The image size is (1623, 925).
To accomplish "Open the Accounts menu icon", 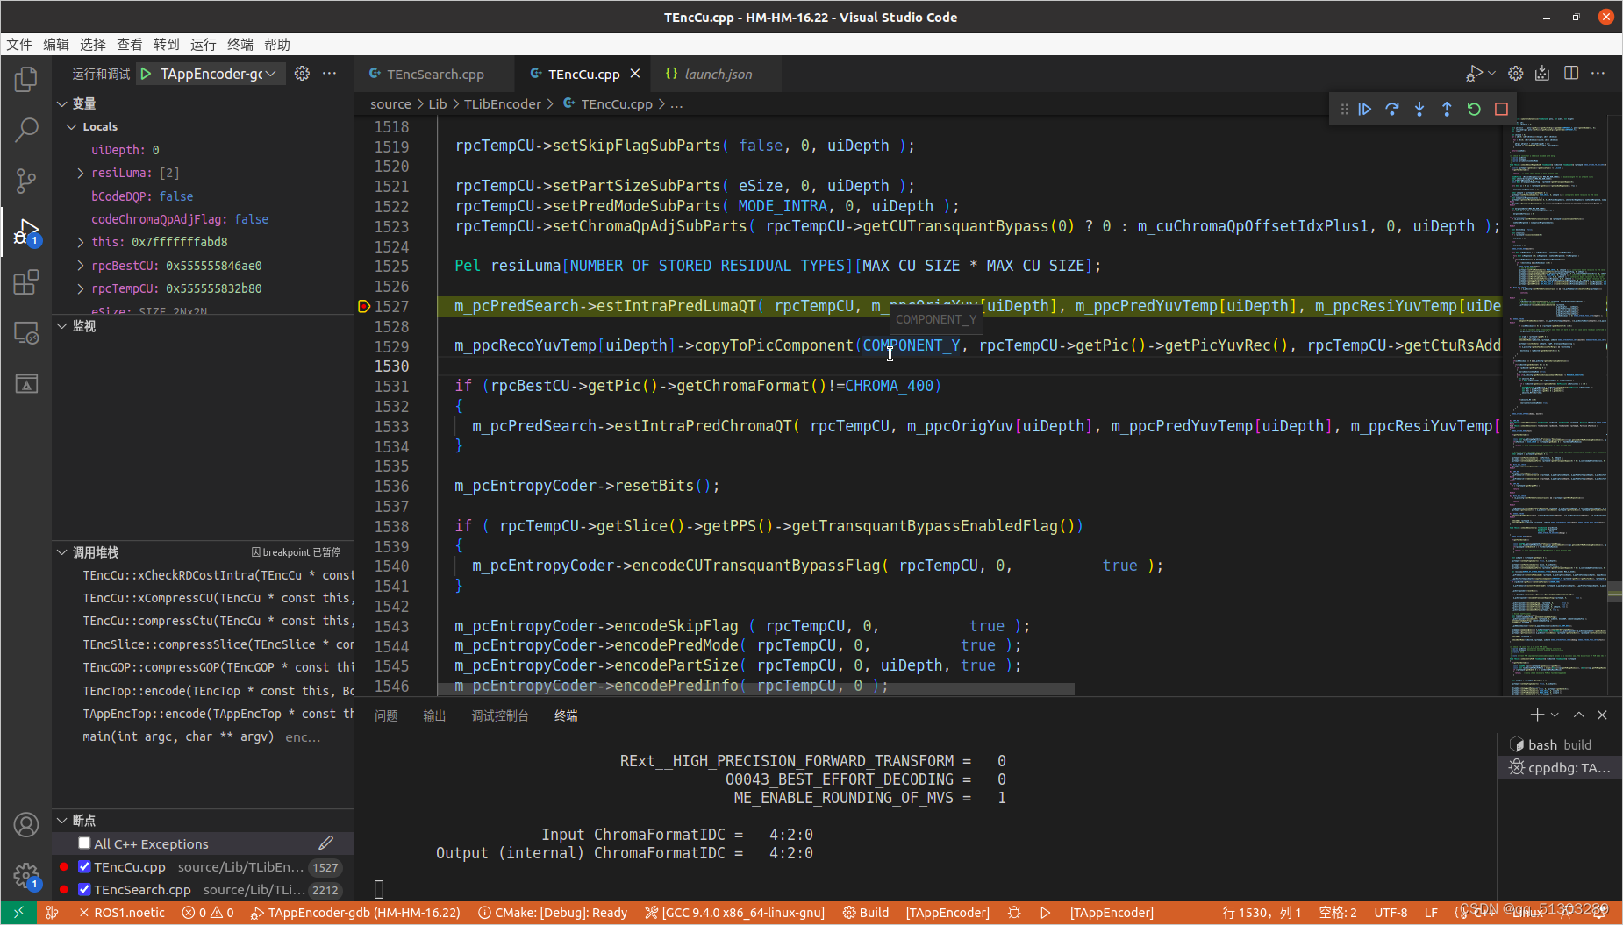I will click(26, 825).
